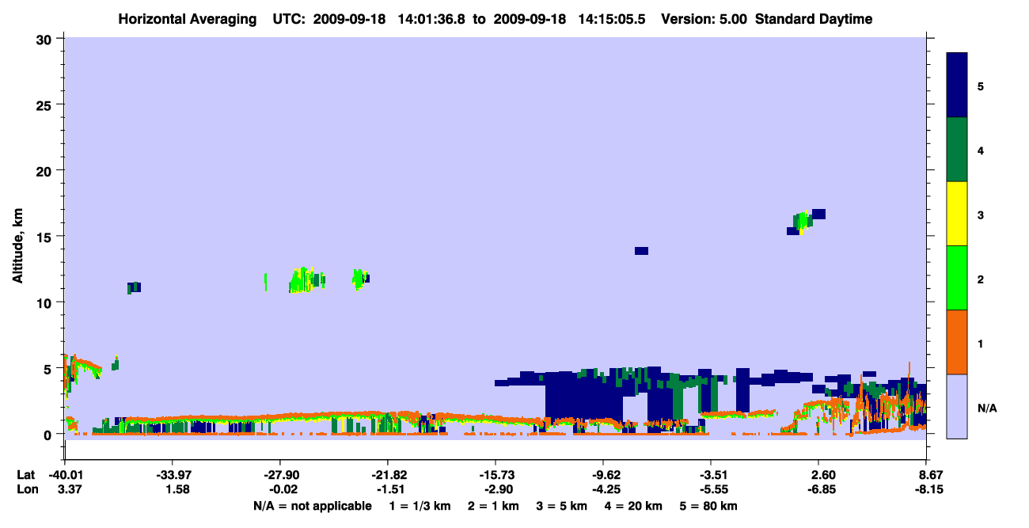
Task: Click latitude value '-15.73'
Action: (x=496, y=474)
